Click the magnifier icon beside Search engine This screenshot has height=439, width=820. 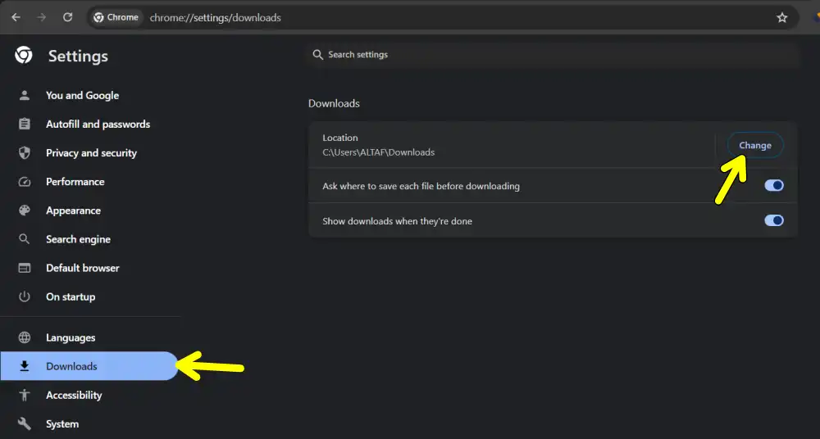tap(24, 239)
